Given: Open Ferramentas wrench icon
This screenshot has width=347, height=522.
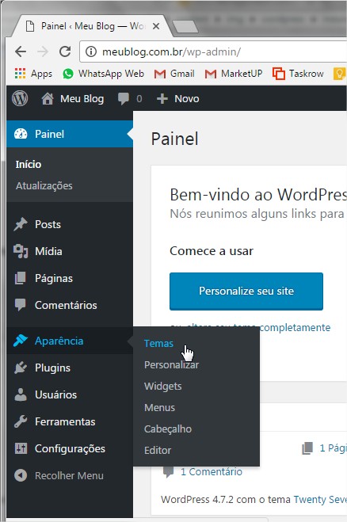Looking at the screenshot, I should click(x=21, y=421).
